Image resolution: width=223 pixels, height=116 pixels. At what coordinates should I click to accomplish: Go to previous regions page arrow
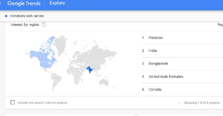click(x=179, y=103)
